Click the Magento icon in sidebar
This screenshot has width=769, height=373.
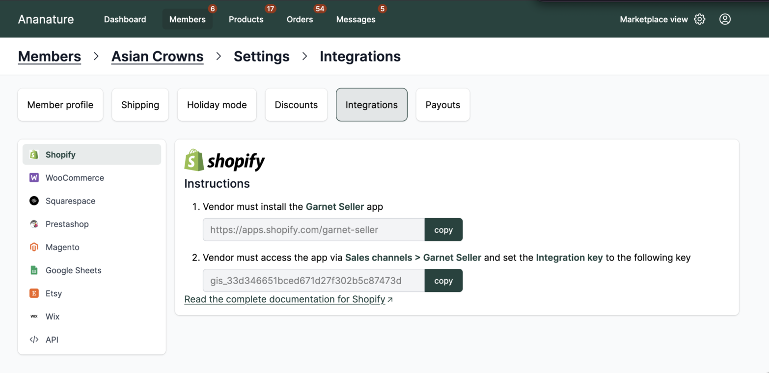tap(34, 247)
